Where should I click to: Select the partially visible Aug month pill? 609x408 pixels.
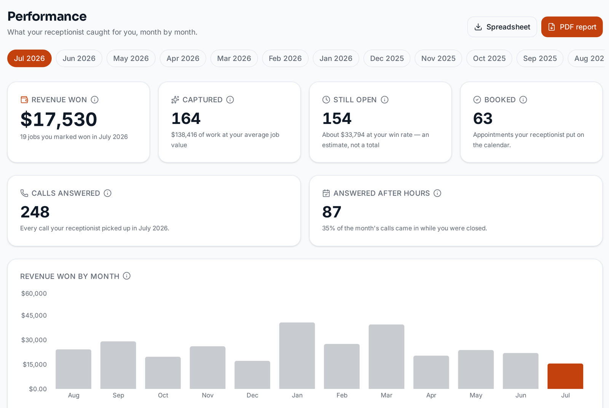point(587,59)
